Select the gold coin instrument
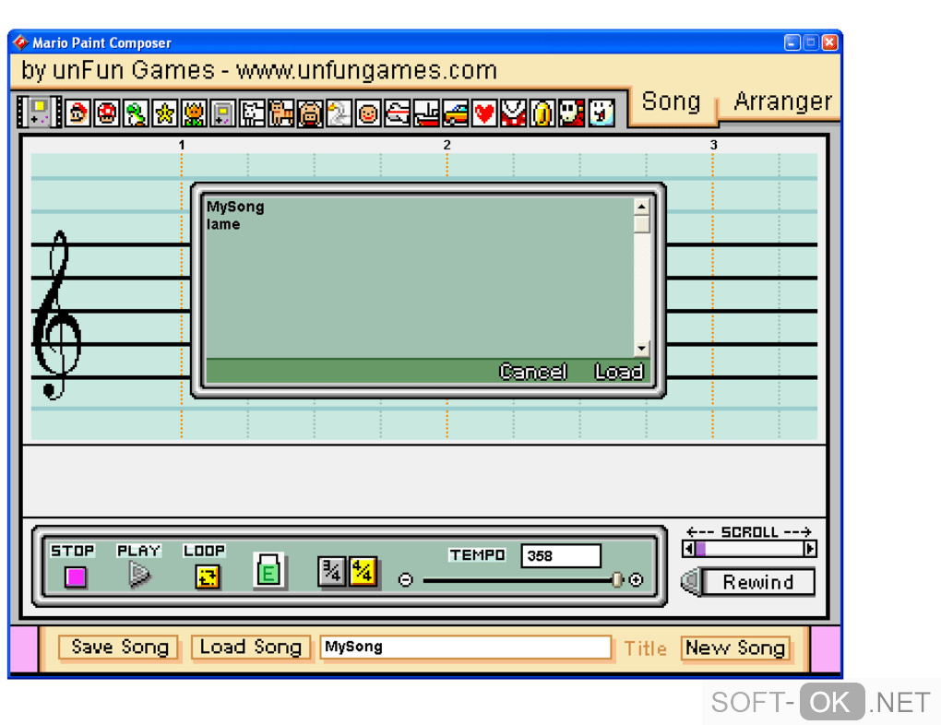 pos(542,113)
